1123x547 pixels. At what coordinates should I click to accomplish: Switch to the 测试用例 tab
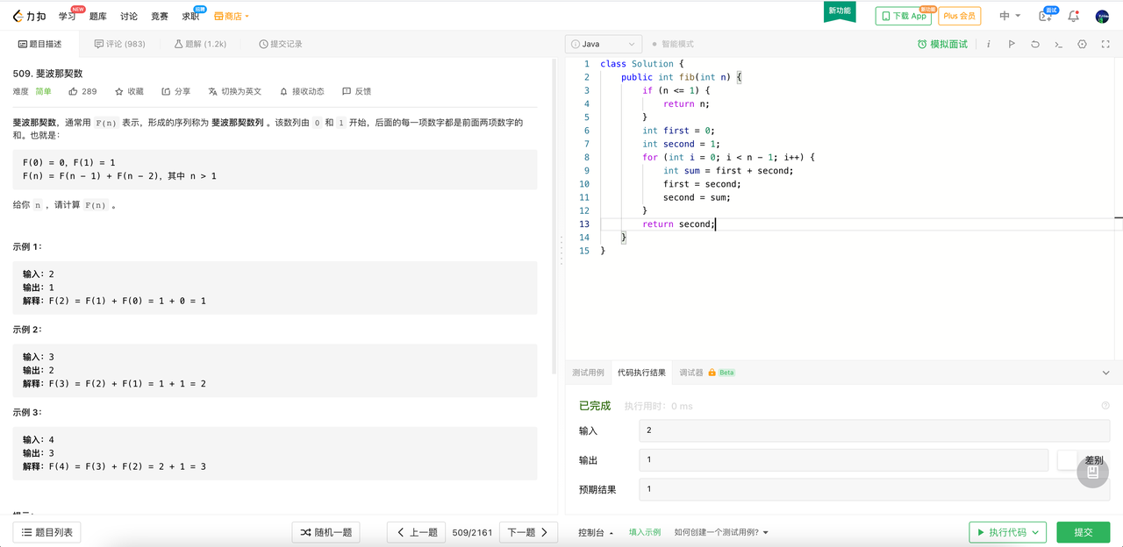coord(588,373)
